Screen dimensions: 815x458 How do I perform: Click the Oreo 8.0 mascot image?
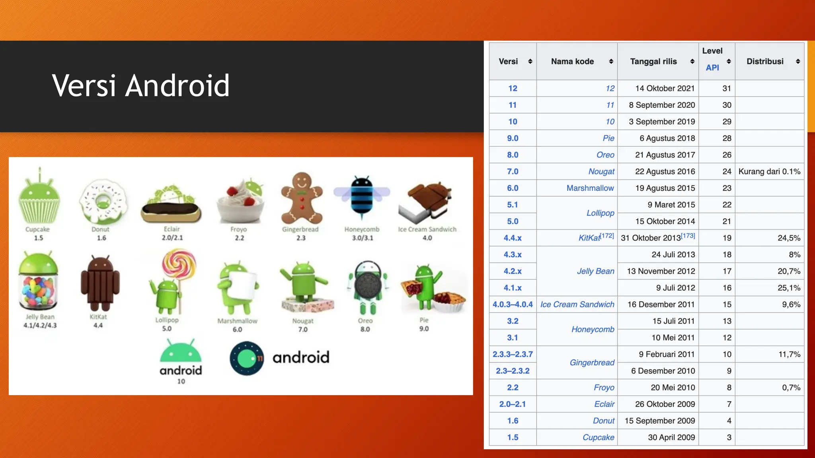[x=368, y=287]
